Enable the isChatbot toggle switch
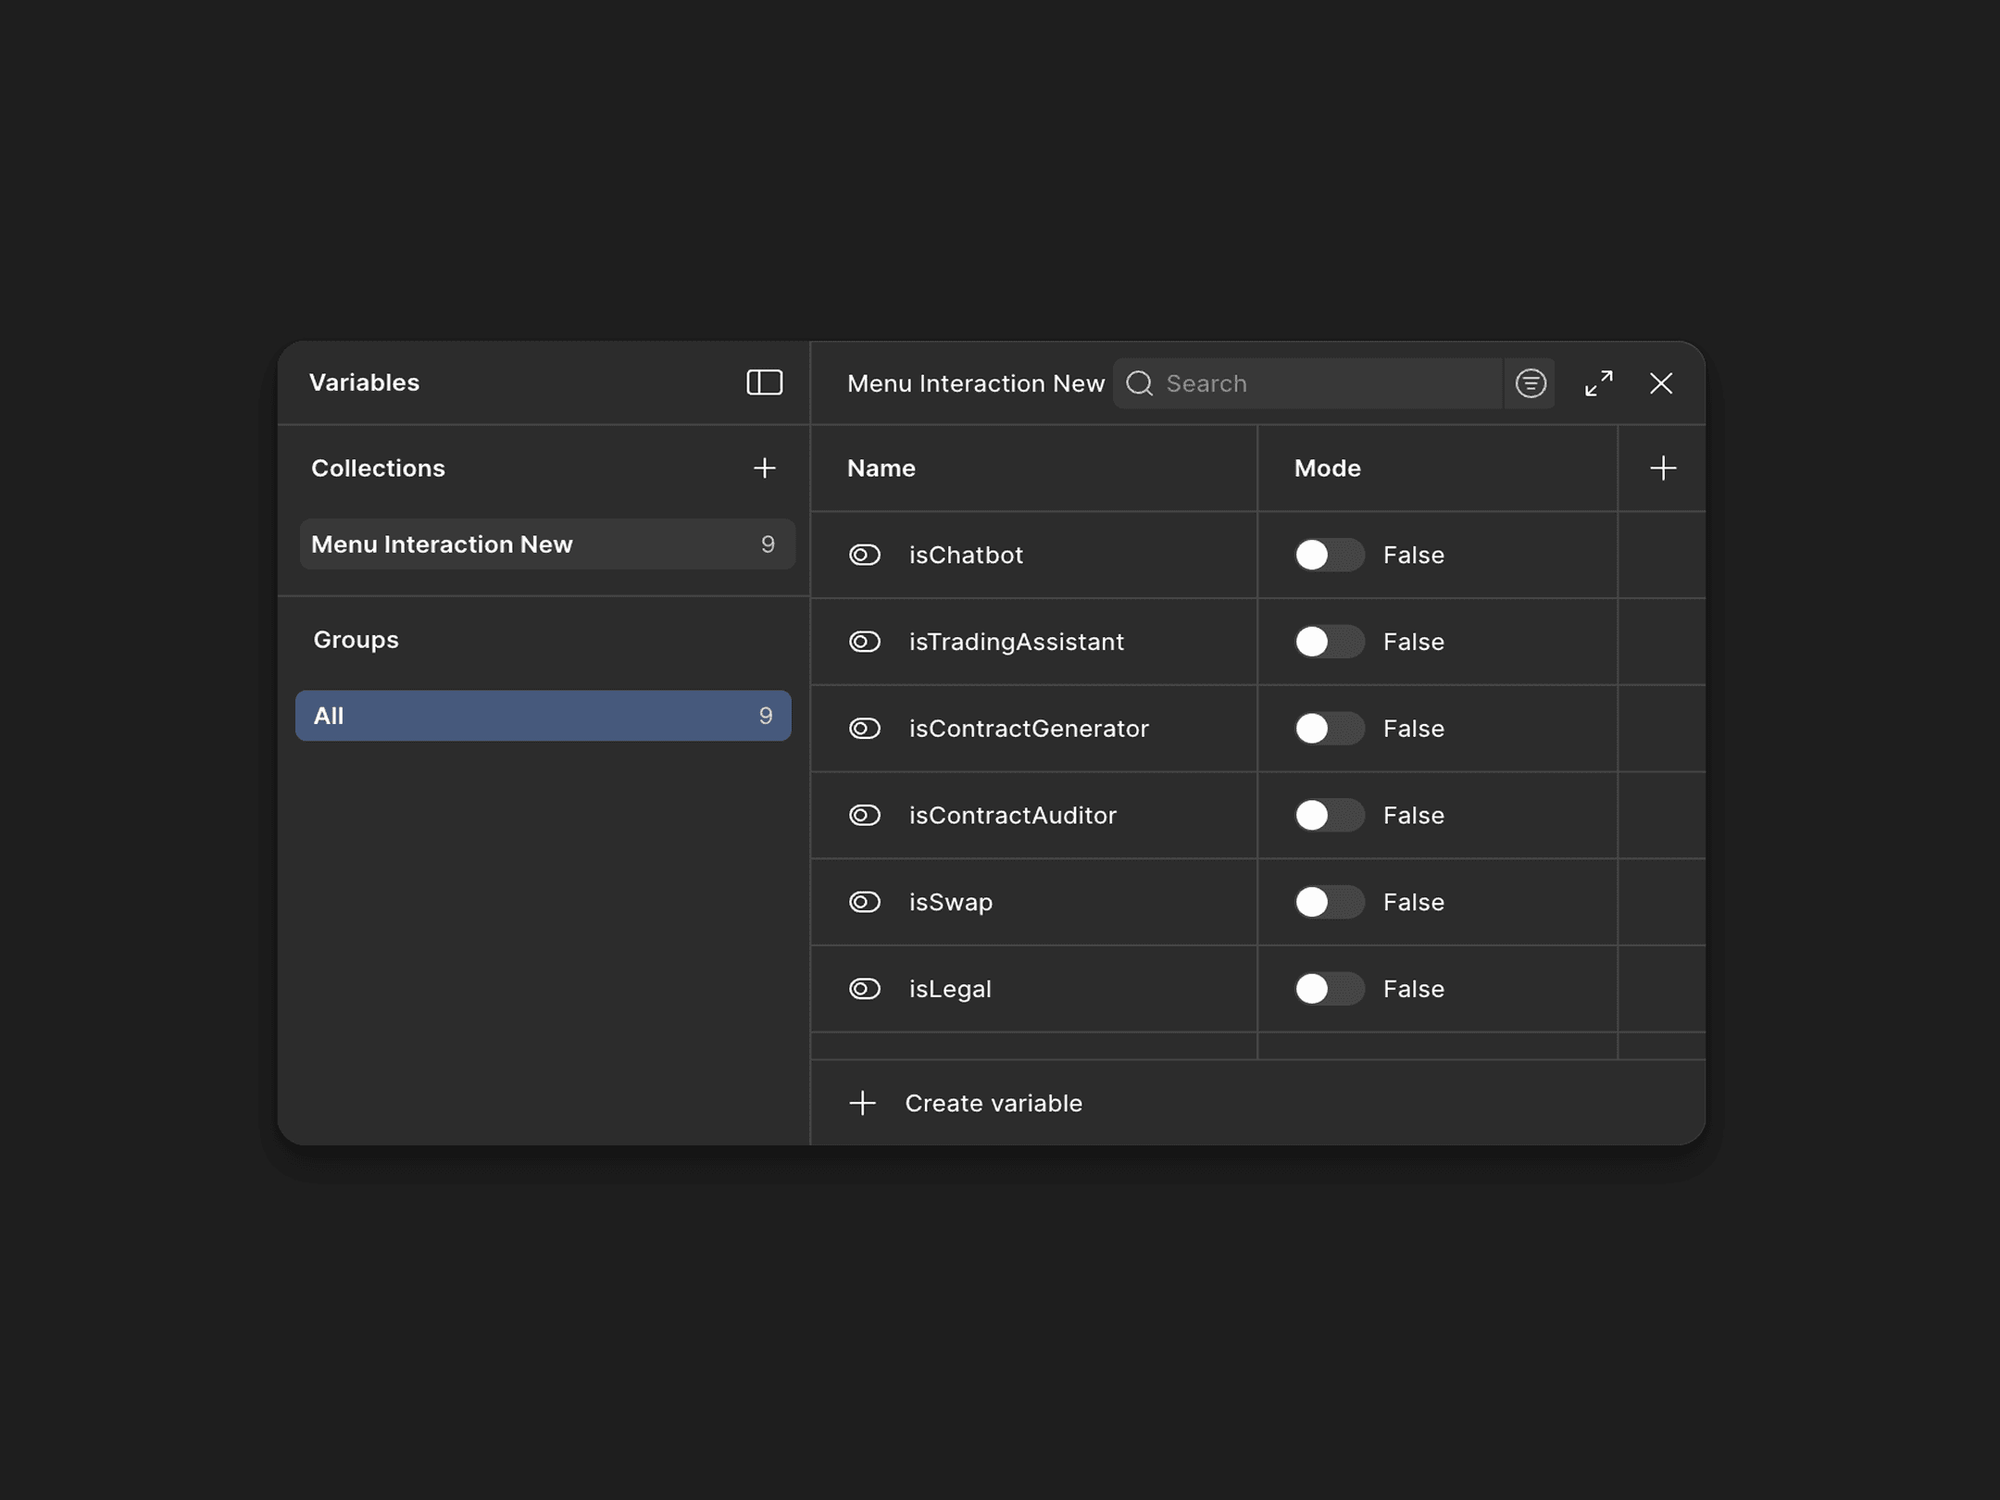 (x=1329, y=556)
